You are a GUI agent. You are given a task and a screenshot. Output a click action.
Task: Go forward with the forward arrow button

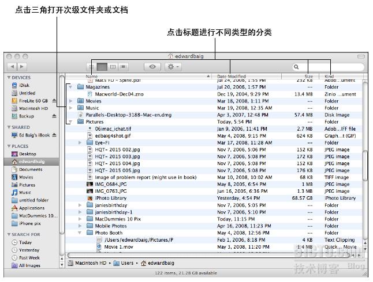point(21,67)
